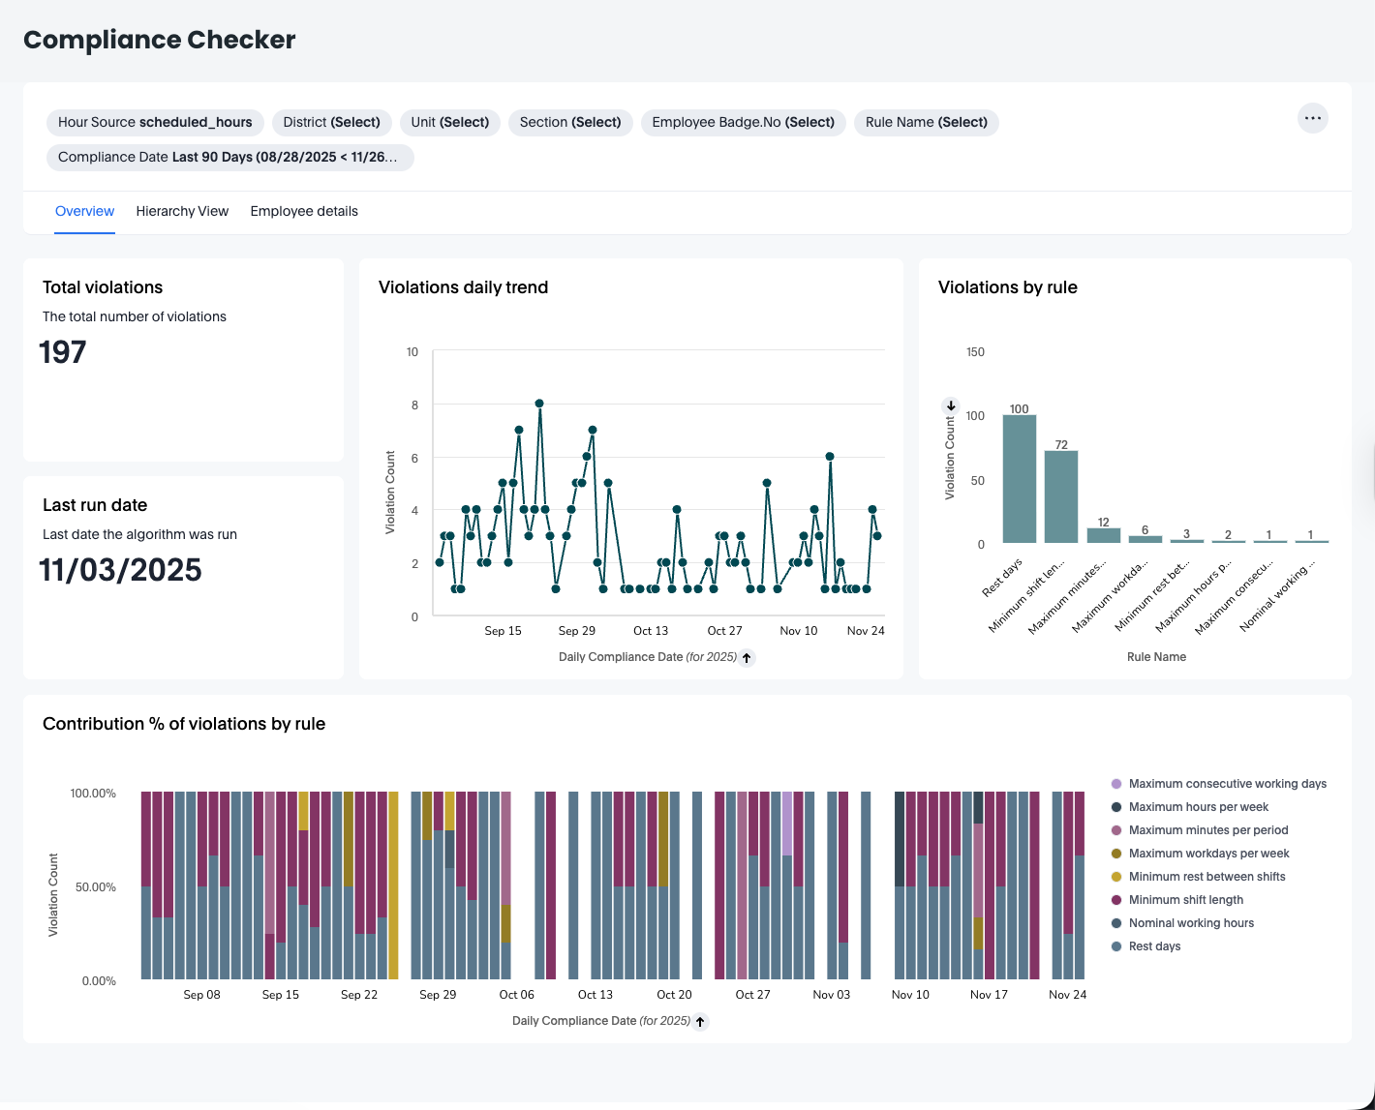Click the Rest days bar showing 100
This screenshot has width=1375, height=1110.
pos(1019,479)
